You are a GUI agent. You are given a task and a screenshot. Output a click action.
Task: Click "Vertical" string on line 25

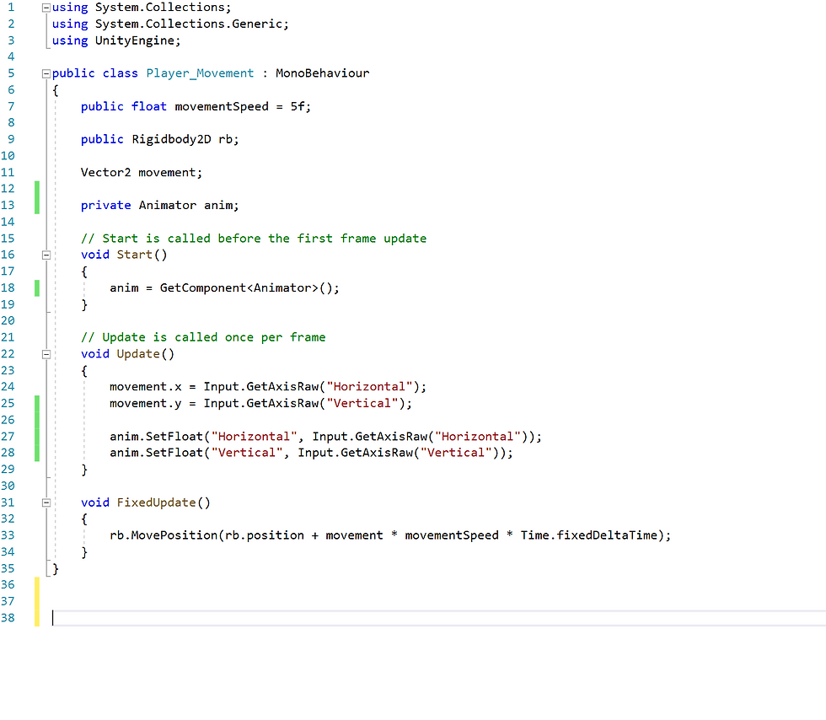click(x=362, y=403)
